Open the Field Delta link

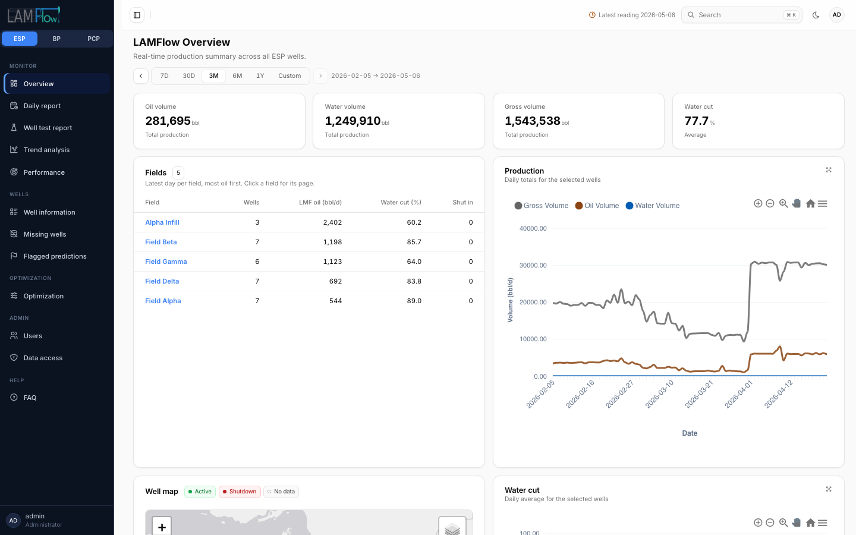[x=162, y=281]
